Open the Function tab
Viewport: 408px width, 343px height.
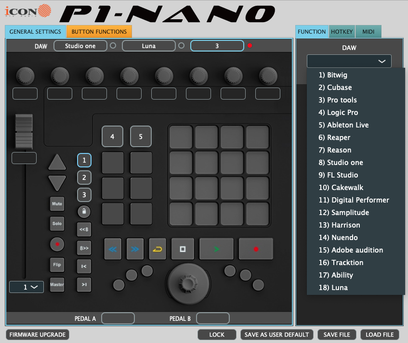(312, 32)
